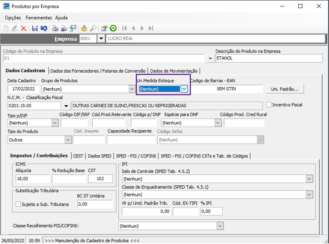This screenshot has height=244, width=329.
Task: Expand the Grupo de Produtos dropdown
Action: pyautogui.click(x=132, y=89)
